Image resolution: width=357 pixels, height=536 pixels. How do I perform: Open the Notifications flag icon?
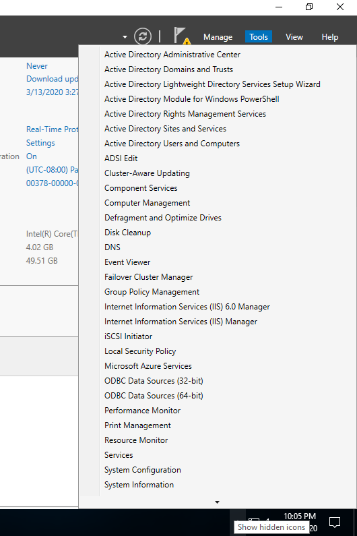tap(181, 36)
